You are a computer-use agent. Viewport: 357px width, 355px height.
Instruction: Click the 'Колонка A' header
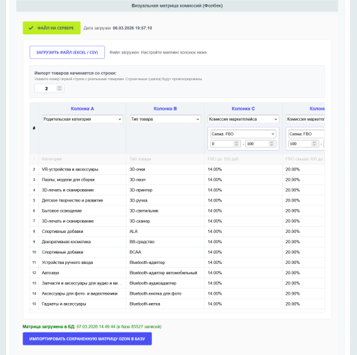(82, 108)
